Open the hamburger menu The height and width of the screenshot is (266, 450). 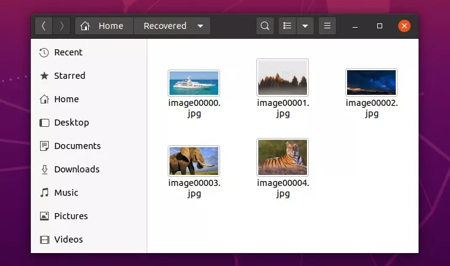[327, 26]
